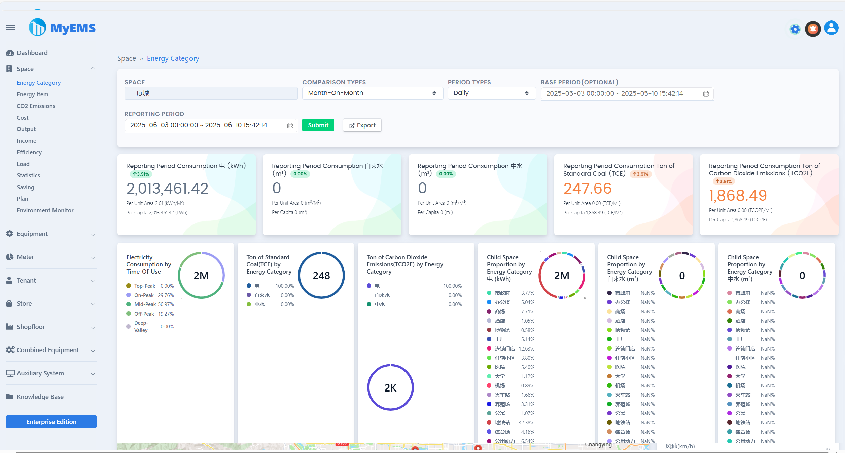Open CO2 Emissions menu item
This screenshot has width=845, height=453.
click(x=36, y=106)
